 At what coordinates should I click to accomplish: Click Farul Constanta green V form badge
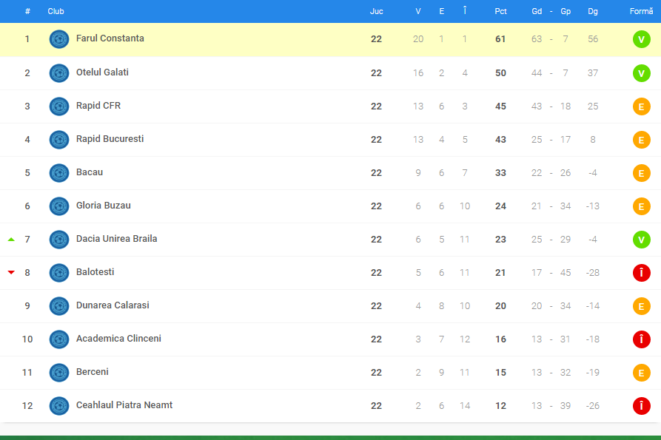coord(641,39)
